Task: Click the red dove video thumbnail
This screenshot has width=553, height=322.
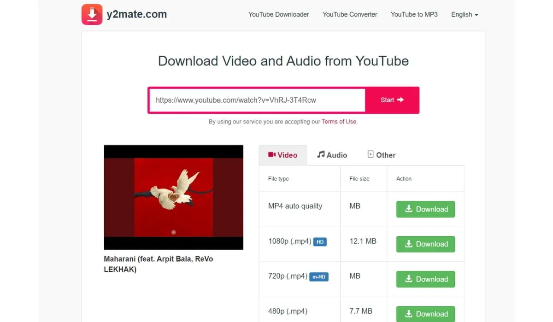Action: 173,197
